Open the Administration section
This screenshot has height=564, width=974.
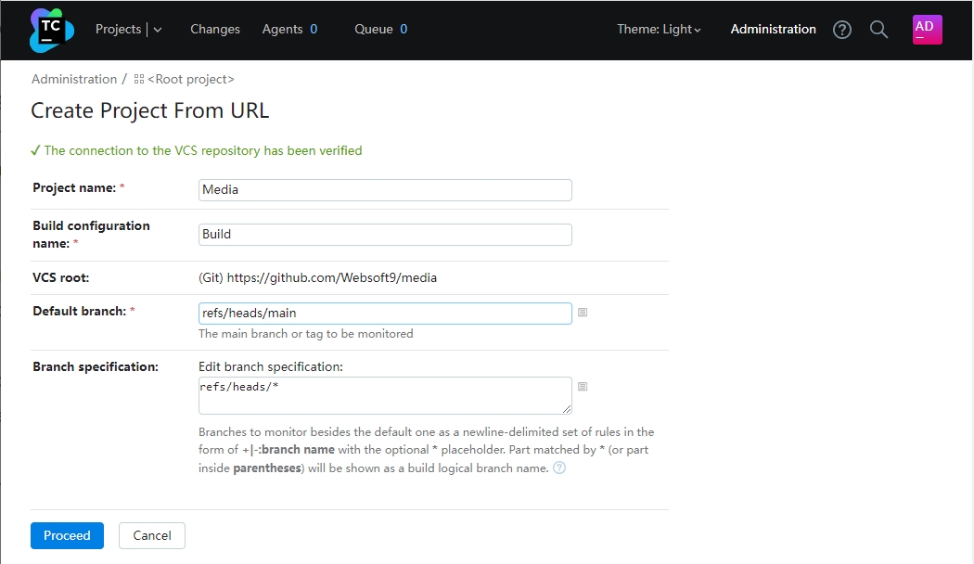[773, 30]
